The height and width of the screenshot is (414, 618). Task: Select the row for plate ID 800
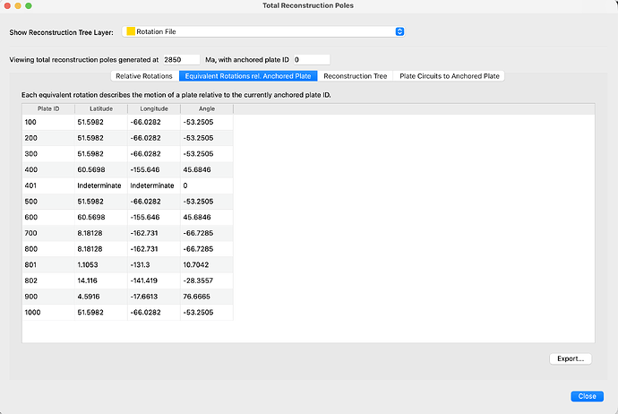point(128,249)
